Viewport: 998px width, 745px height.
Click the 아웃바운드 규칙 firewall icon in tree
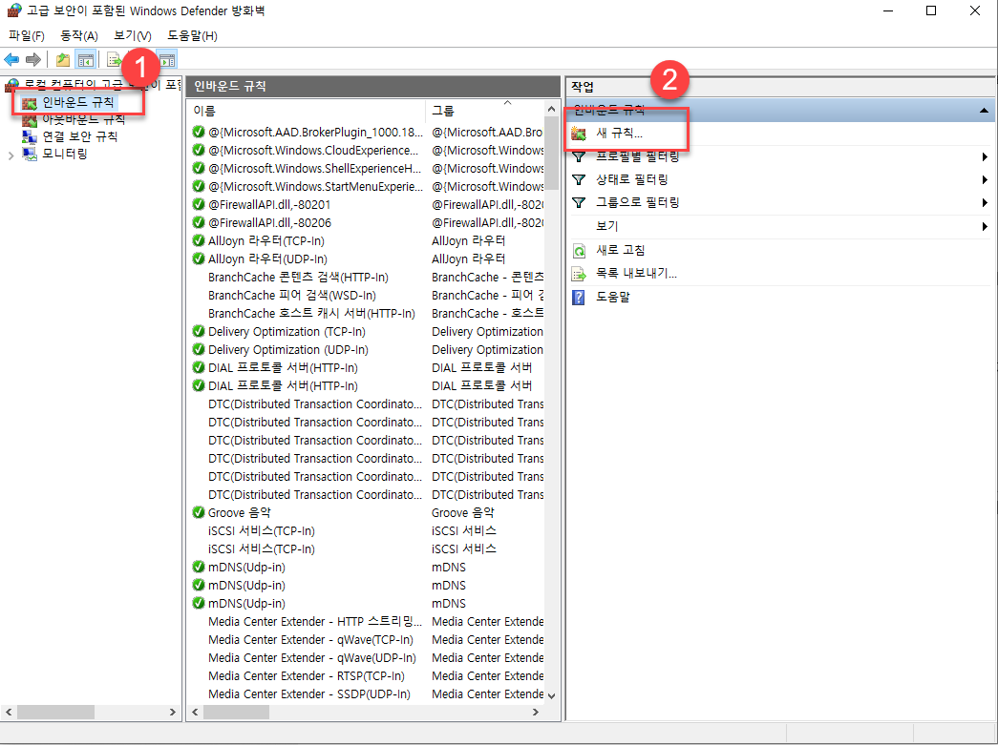(x=30, y=119)
